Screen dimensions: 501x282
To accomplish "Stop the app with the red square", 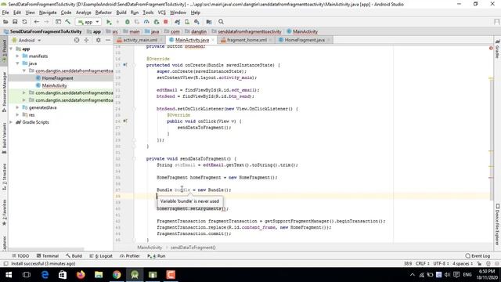I will (165, 22).
